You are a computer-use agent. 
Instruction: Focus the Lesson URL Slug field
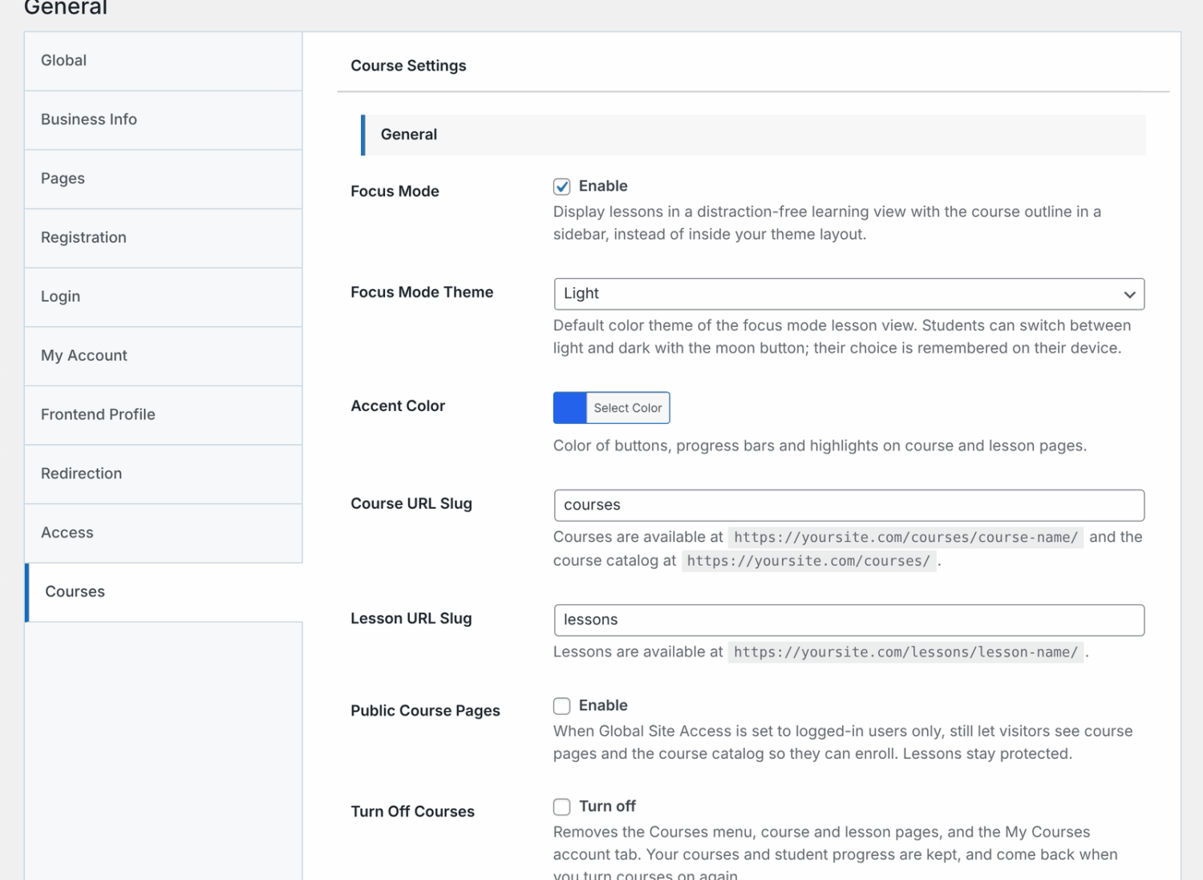tap(849, 620)
